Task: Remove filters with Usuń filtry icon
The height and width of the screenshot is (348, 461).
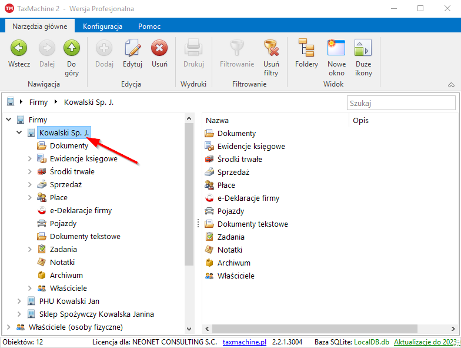Action: coord(271,49)
